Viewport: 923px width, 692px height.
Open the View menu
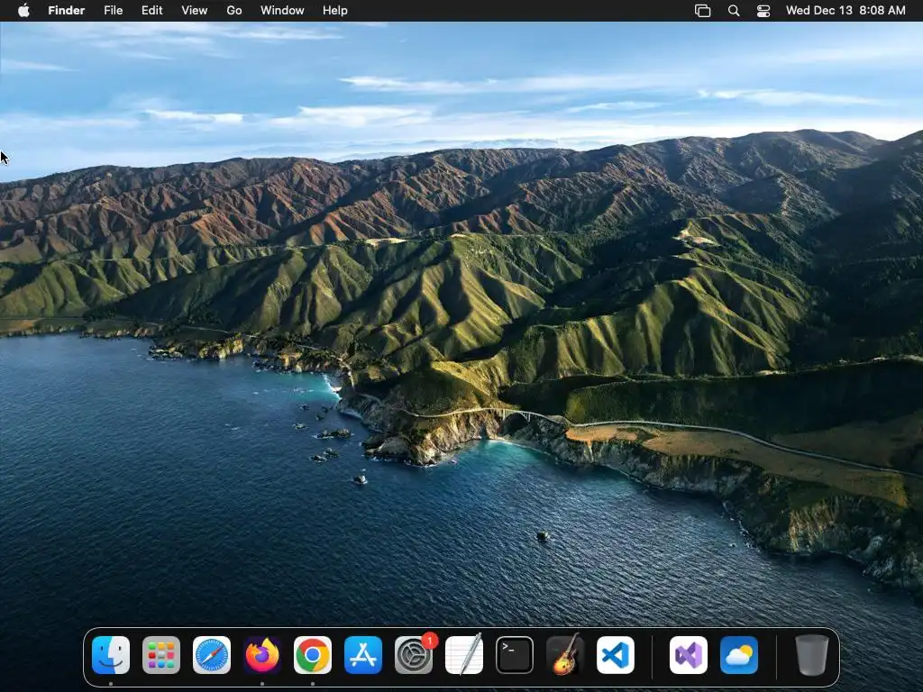195,11
